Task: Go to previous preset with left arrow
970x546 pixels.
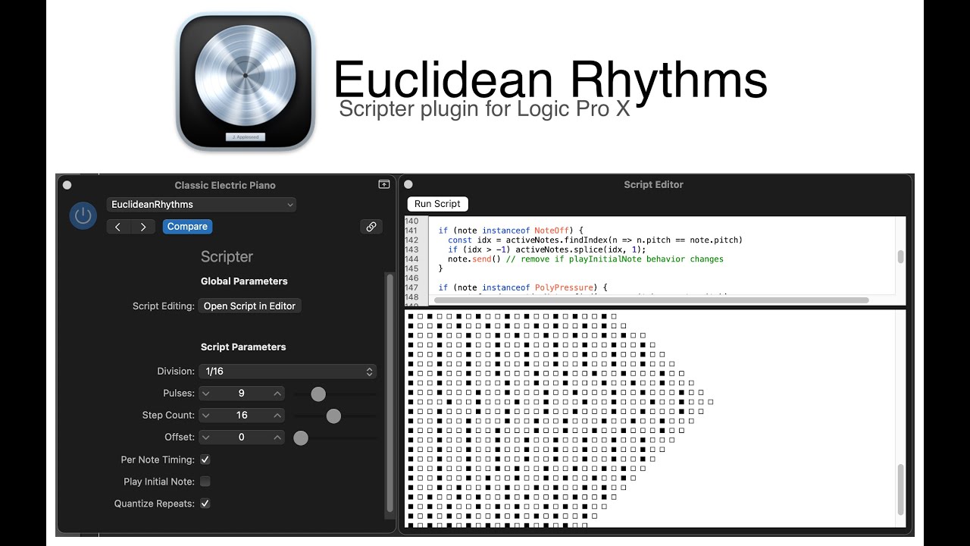Action: [118, 227]
